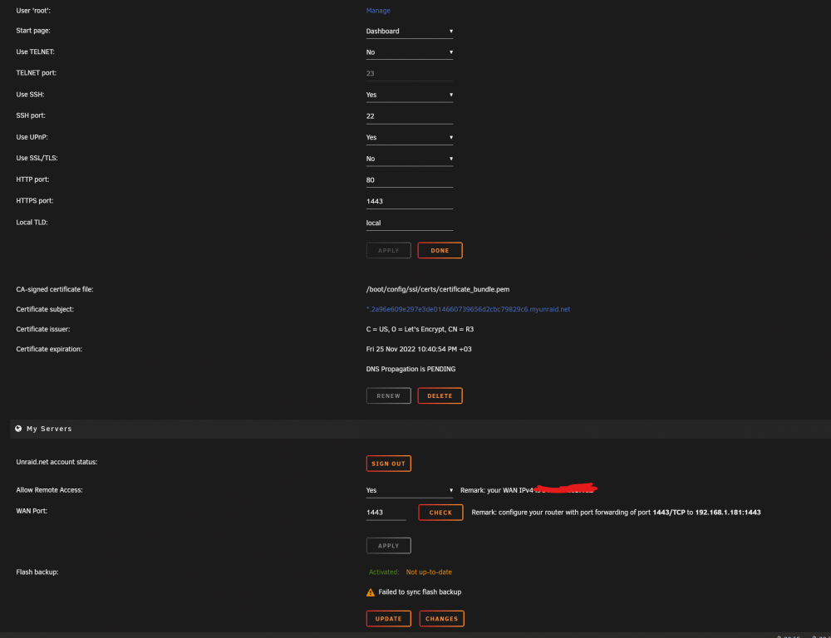The height and width of the screenshot is (638, 831).
Task: Click the 'CA-signed certificate file:' label
Action: pos(55,290)
